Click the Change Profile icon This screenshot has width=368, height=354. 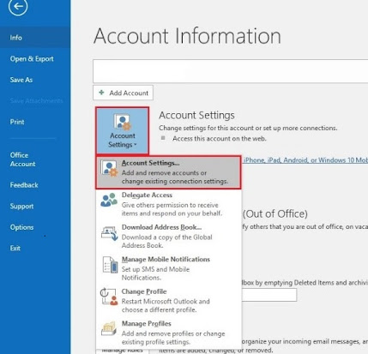(109, 297)
